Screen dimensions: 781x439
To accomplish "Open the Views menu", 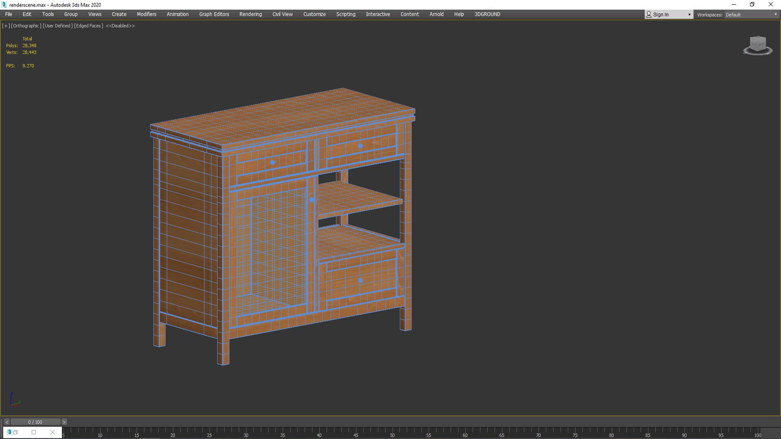I will (x=95, y=14).
